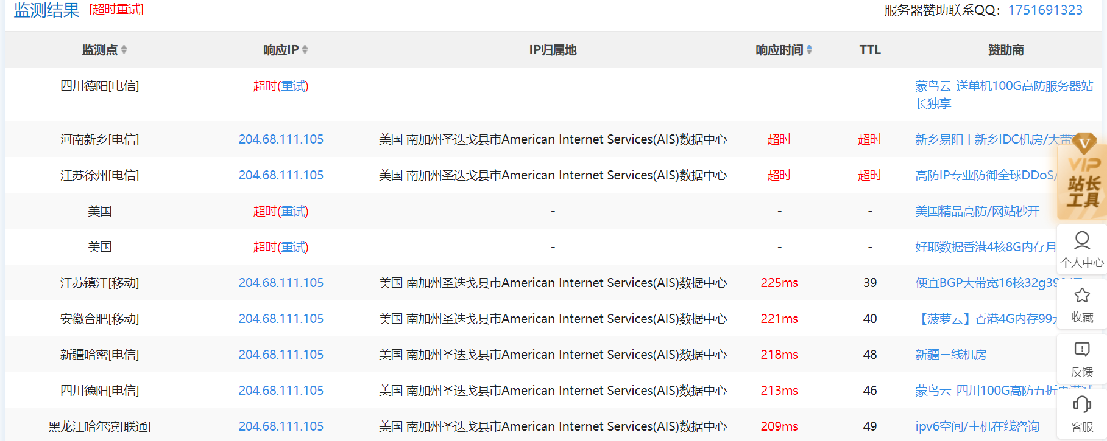Screen dimensions: 1107x441
Task: Open 蒙鸟云-送单机100G高防服务器 sponsor link
Action: coord(1003,86)
